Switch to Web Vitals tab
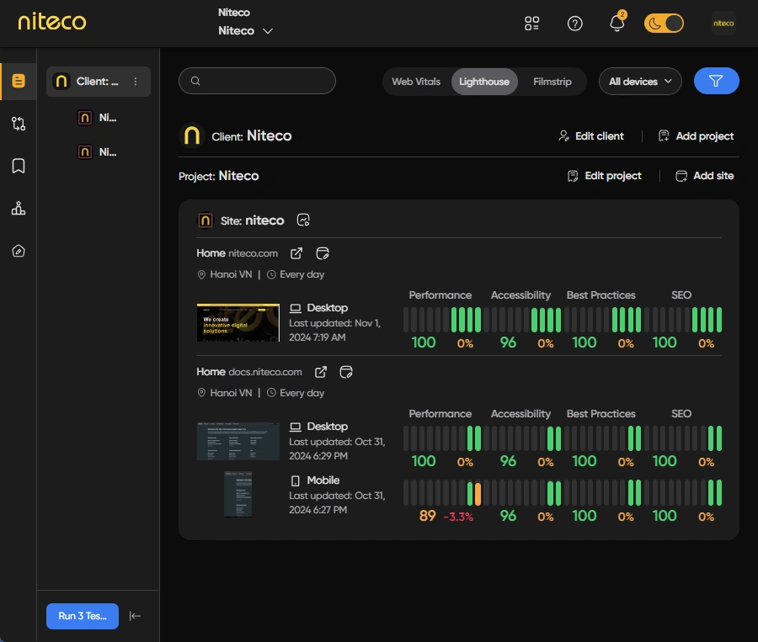758x642 pixels. pyautogui.click(x=416, y=82)
